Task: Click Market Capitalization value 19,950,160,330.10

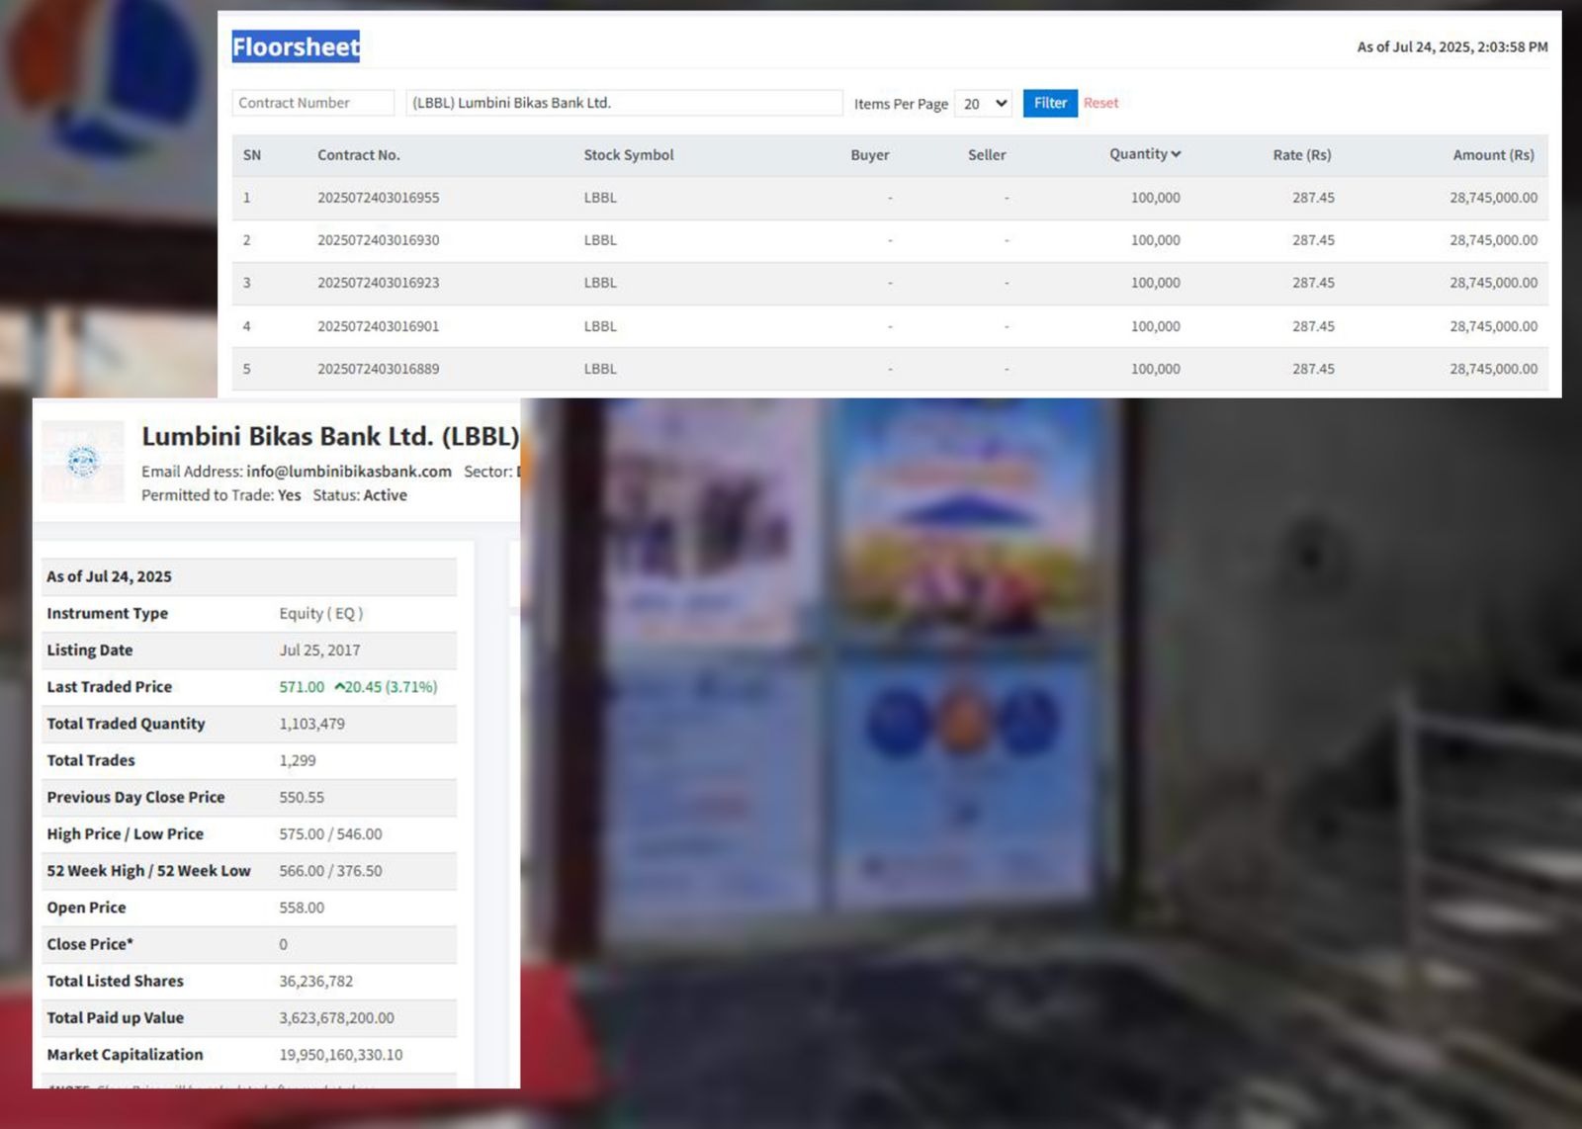Action: pos(341,1055)
